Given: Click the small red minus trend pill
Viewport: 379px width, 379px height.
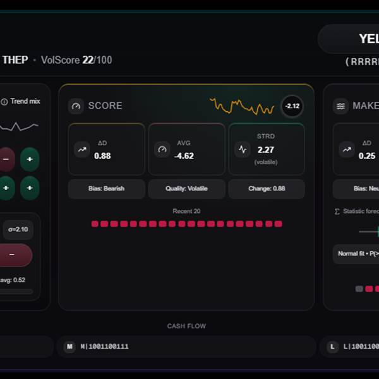Looking at the screenshot, I should click(x=7, y=159).
